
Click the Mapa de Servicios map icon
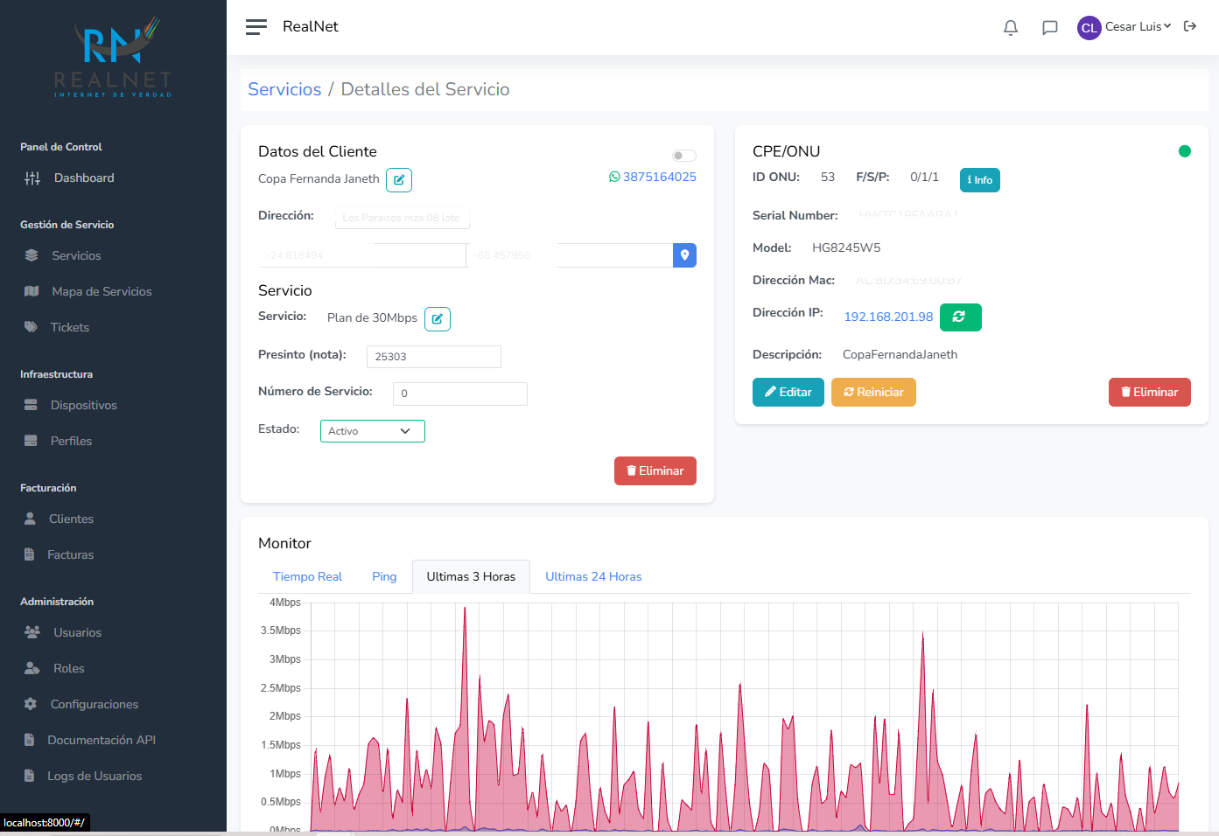tap(32, 291)
